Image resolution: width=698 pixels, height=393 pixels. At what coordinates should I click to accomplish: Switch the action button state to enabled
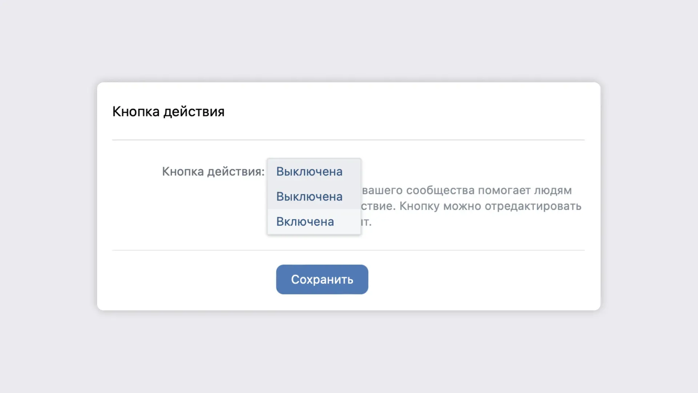(x=305, y=221)
